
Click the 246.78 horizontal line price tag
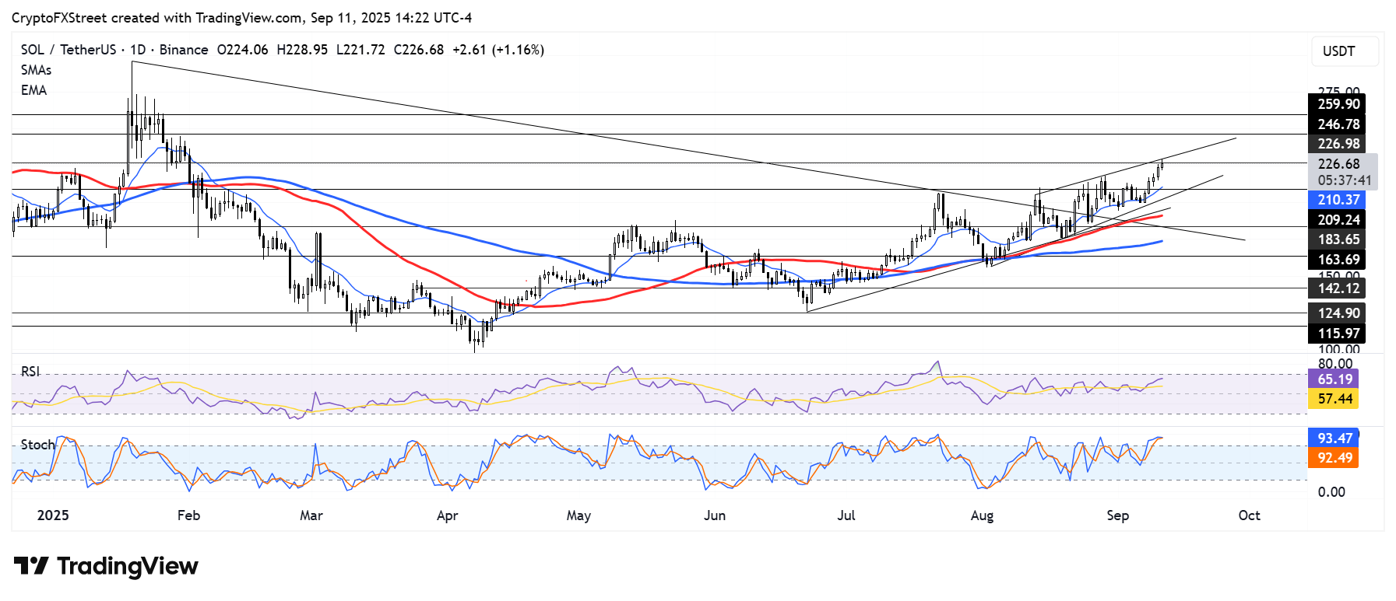[x=1337, y=124]
